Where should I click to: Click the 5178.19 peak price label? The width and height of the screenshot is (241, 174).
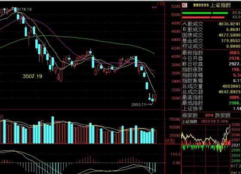click(24, 9)
